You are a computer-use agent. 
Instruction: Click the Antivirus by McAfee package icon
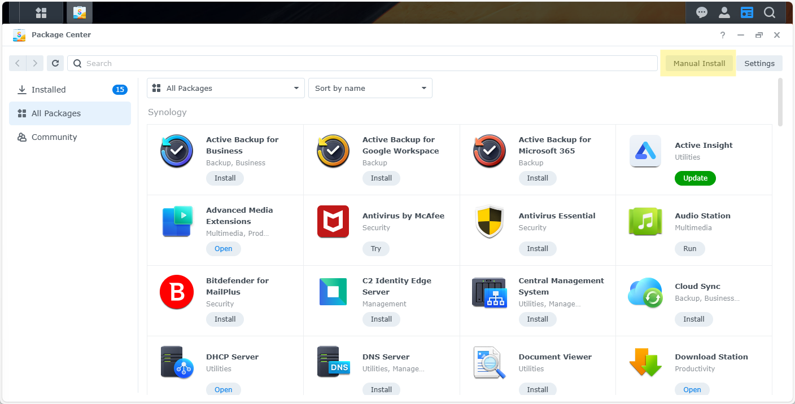coord(333,222)
